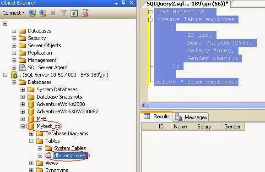The image size is (265, 172).
Task: Click the Views folder icon
Action: [40, 163]
